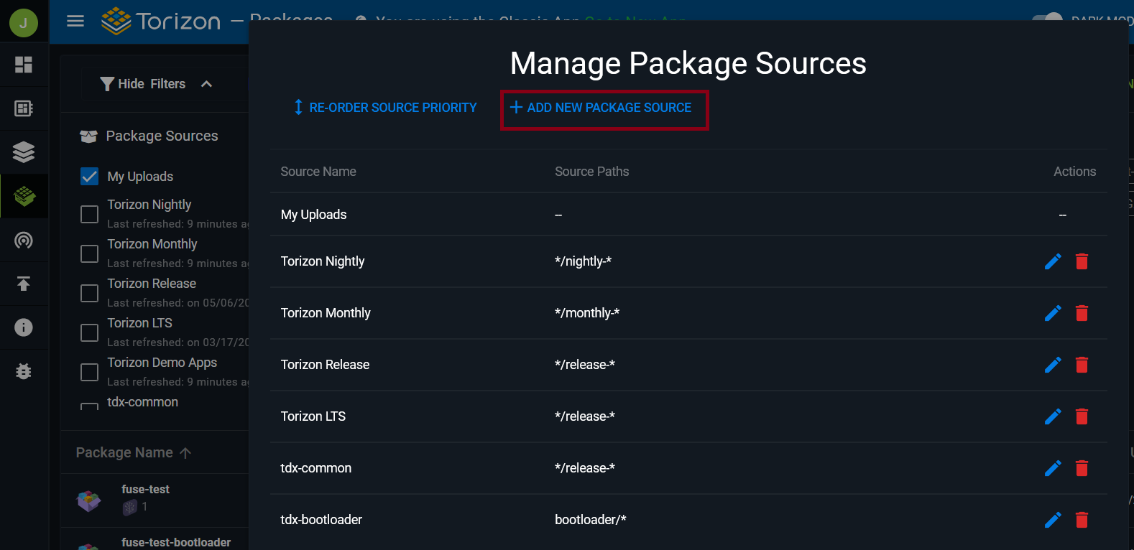Click the Torizon LTS source name
The width and height of the screenshot is (1134, 550).
pyautogui.click(x=313, y=416)
